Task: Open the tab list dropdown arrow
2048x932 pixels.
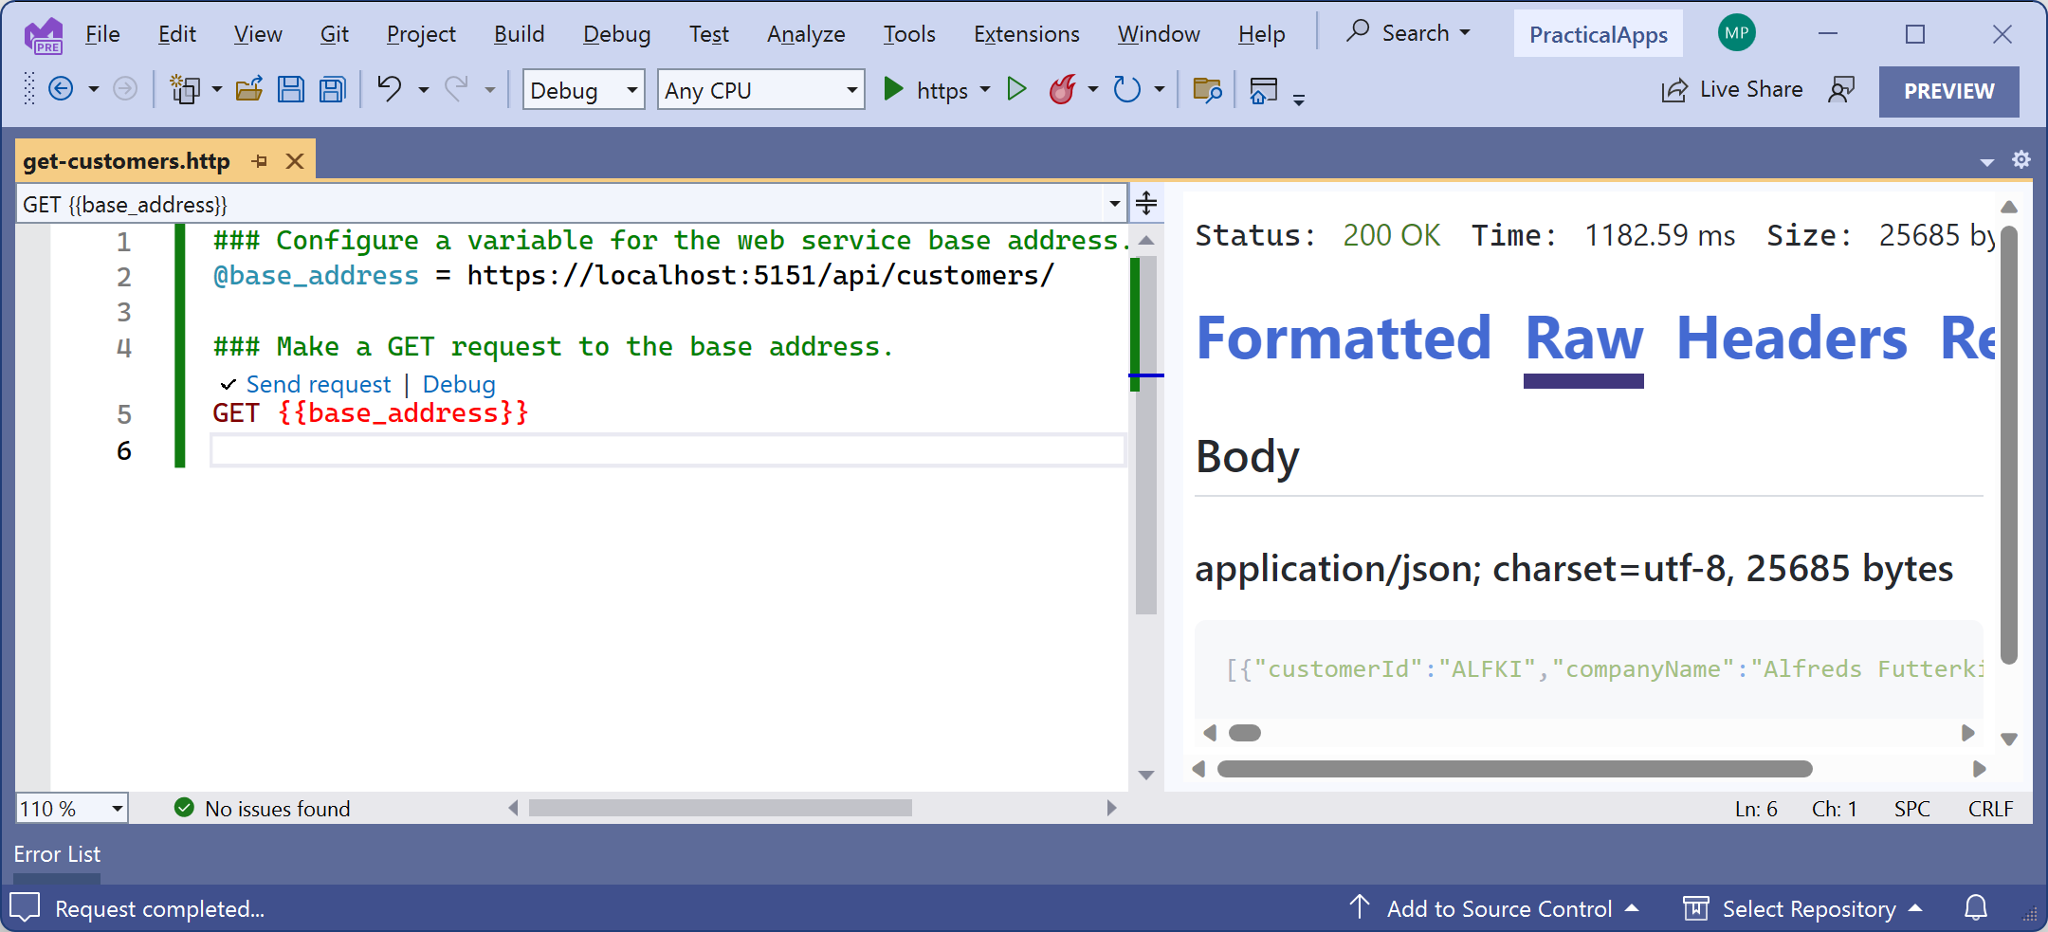Action: click(1987, 162)
